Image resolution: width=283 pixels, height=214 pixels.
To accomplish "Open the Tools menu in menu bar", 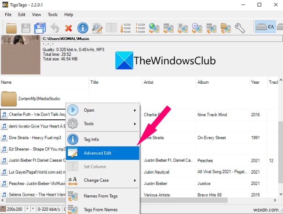I will (53, 15).
